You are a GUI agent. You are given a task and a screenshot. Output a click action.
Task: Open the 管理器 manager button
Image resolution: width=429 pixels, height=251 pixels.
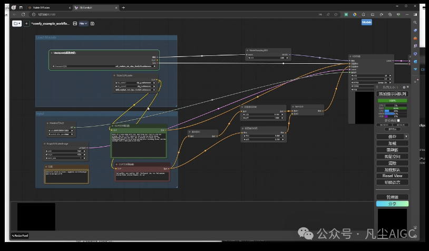(x=392, y=197)
